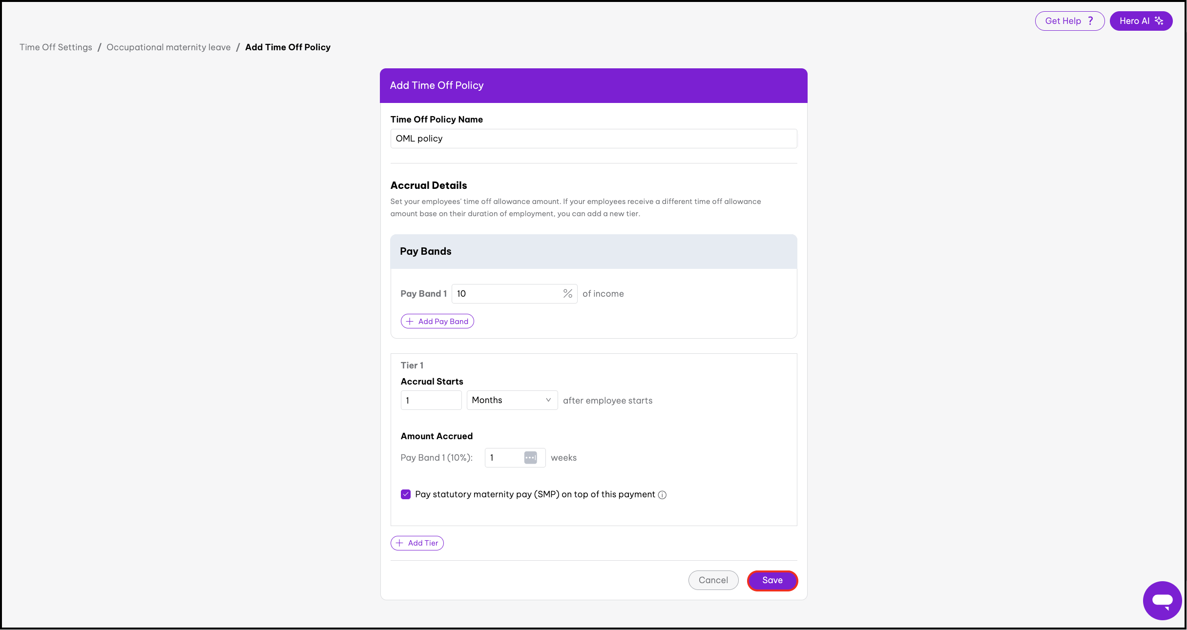Click the question mark icon in Get Help
This screenshot has width=1187, height=630.
pos(1090,21)
